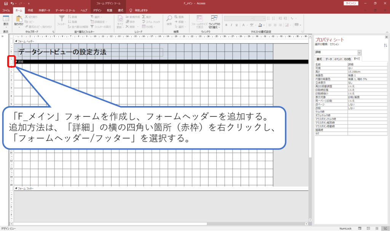The width and height of the screenshot is (390, 231).
Task: Open the 詳細 object selector dropdown in the property sheet
Action: [360, 53]
